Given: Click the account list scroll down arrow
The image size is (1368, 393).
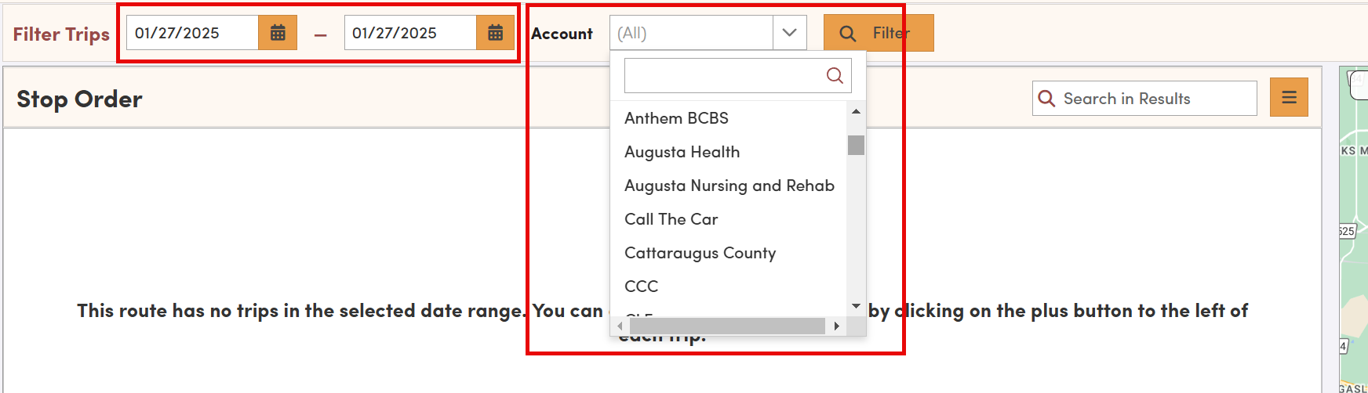Looking at the screenshot, I should (856, 306).
